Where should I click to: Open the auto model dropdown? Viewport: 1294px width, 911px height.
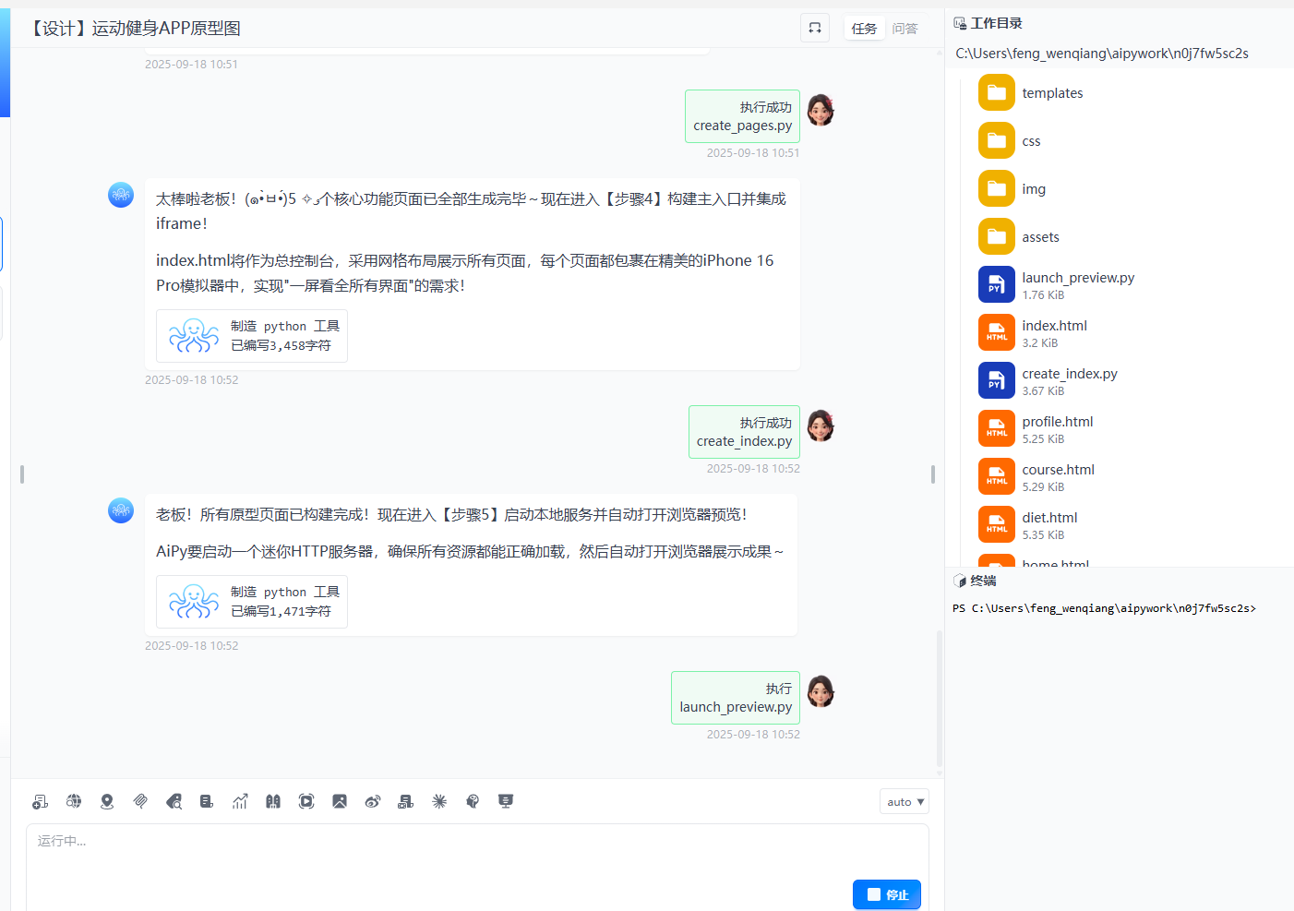[x=904, y=802]
